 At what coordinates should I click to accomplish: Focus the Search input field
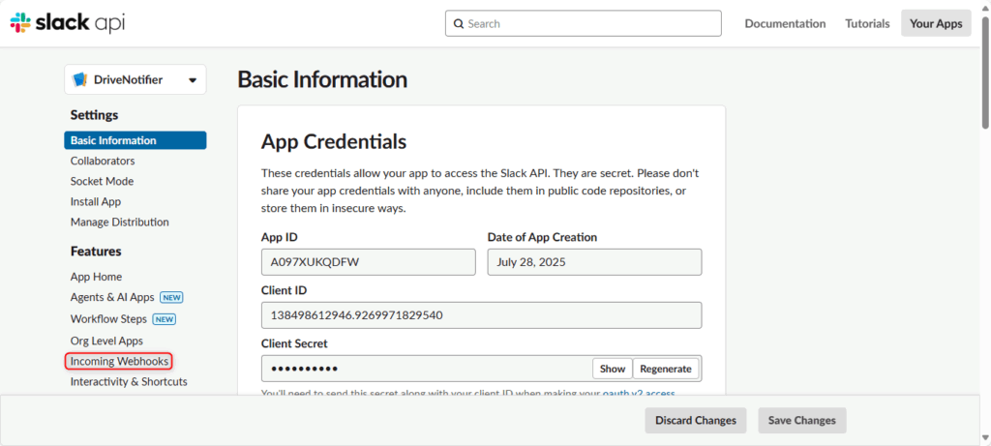pos(584,23)
